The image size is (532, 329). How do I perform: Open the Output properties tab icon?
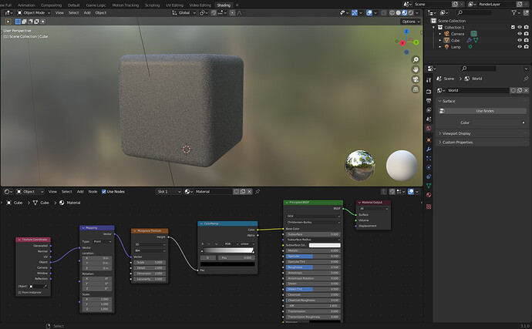point(429,101)
